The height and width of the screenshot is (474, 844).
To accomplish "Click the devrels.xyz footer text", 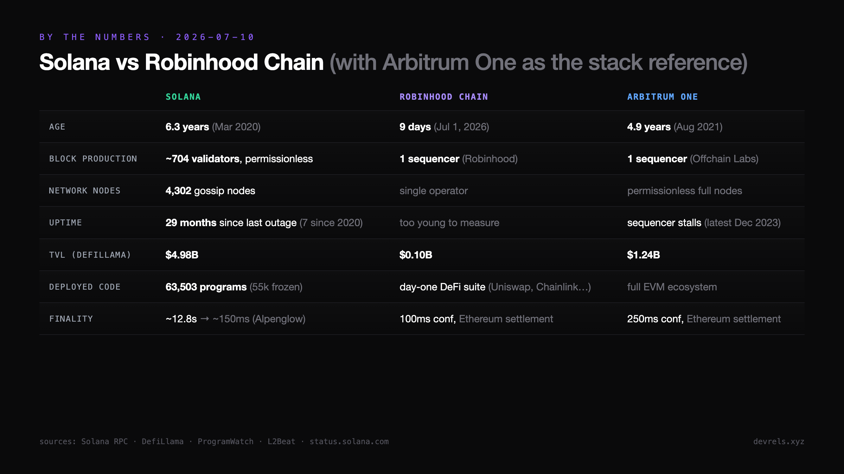I will (779, 441).
